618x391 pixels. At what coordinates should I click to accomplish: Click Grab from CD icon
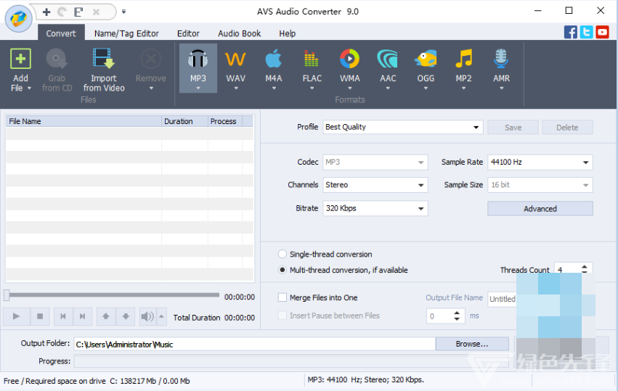tap(57, 59)
